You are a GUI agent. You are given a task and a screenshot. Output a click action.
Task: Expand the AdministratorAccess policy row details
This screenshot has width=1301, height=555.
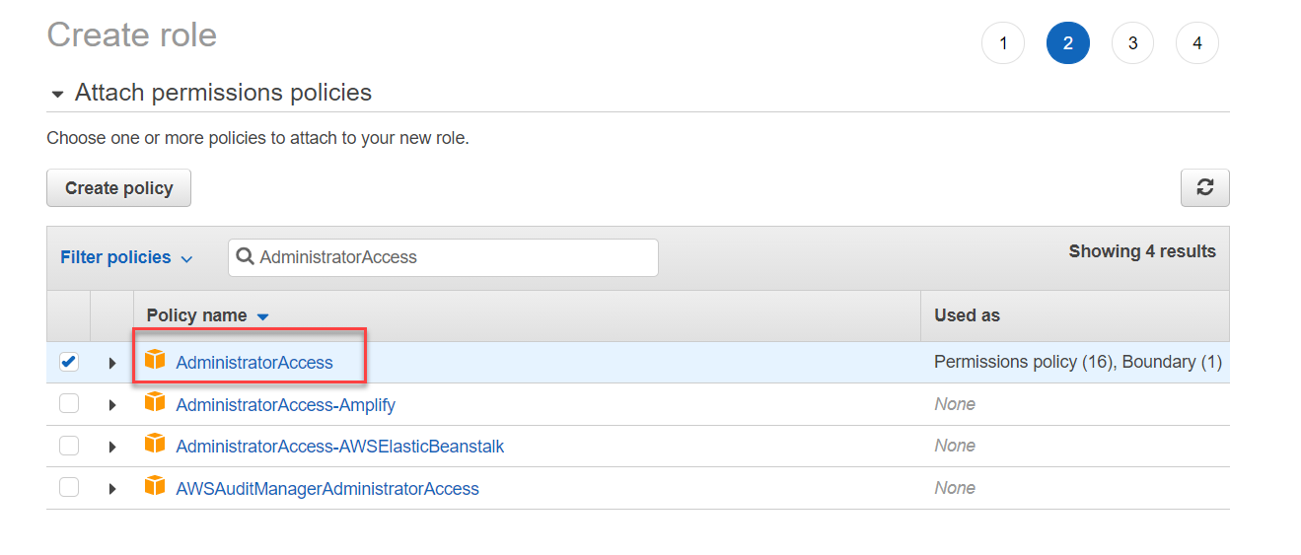tap(112, 363)
